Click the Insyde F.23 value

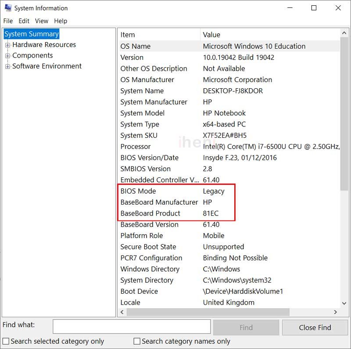point(240,158)
